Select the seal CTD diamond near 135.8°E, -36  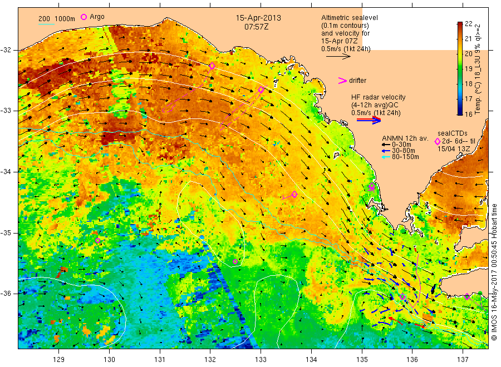click(402, 297)
